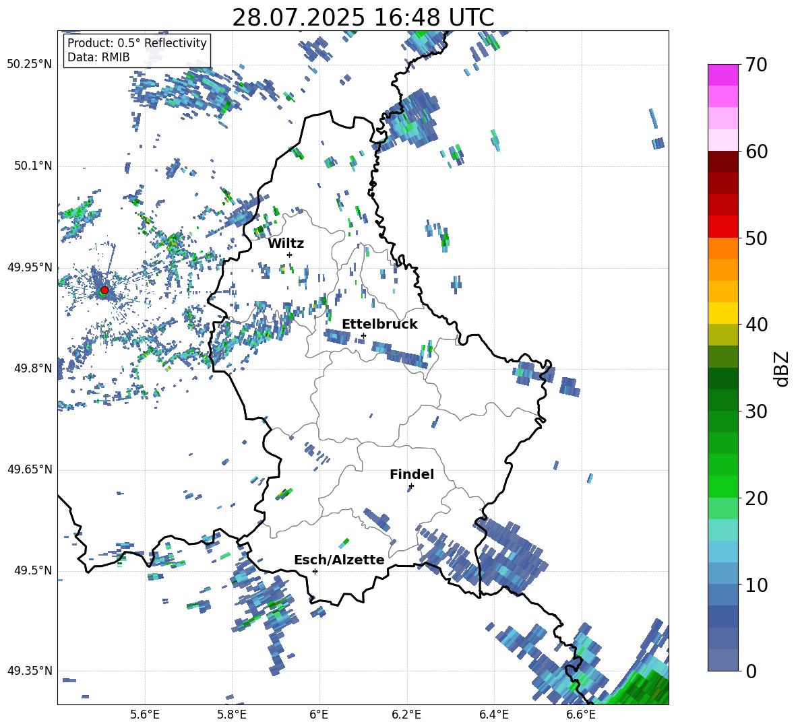Click the 49.35°N latitude label
The image size is (798, 728).
[x=30, y=671]
